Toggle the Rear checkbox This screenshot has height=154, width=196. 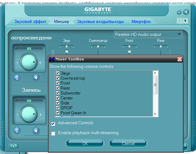[58, 88]
